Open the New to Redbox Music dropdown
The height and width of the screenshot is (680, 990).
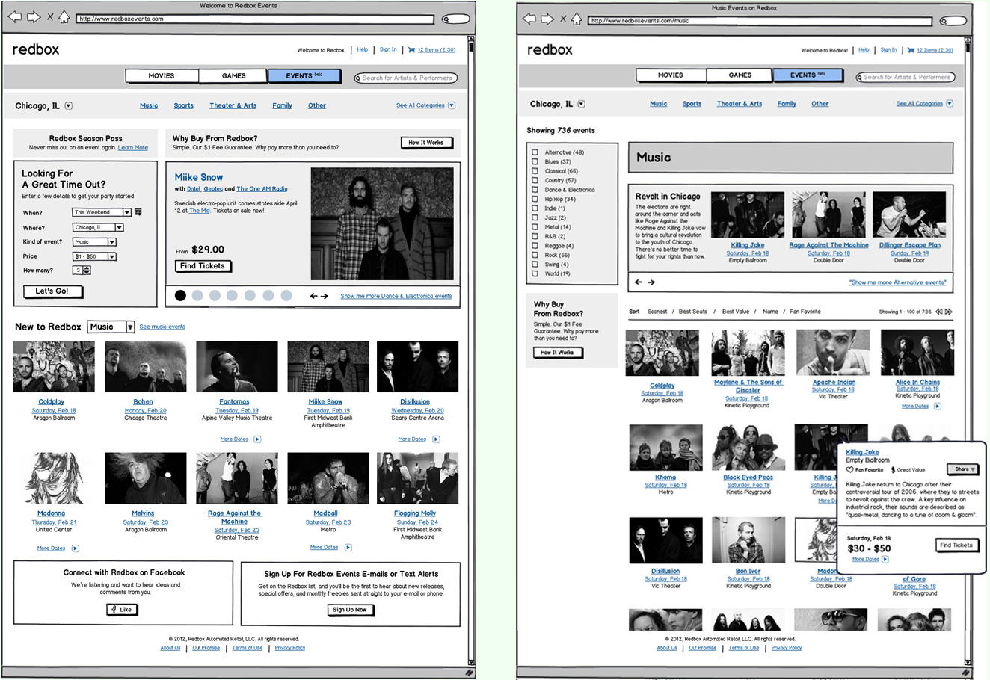[x=111, y=327]
